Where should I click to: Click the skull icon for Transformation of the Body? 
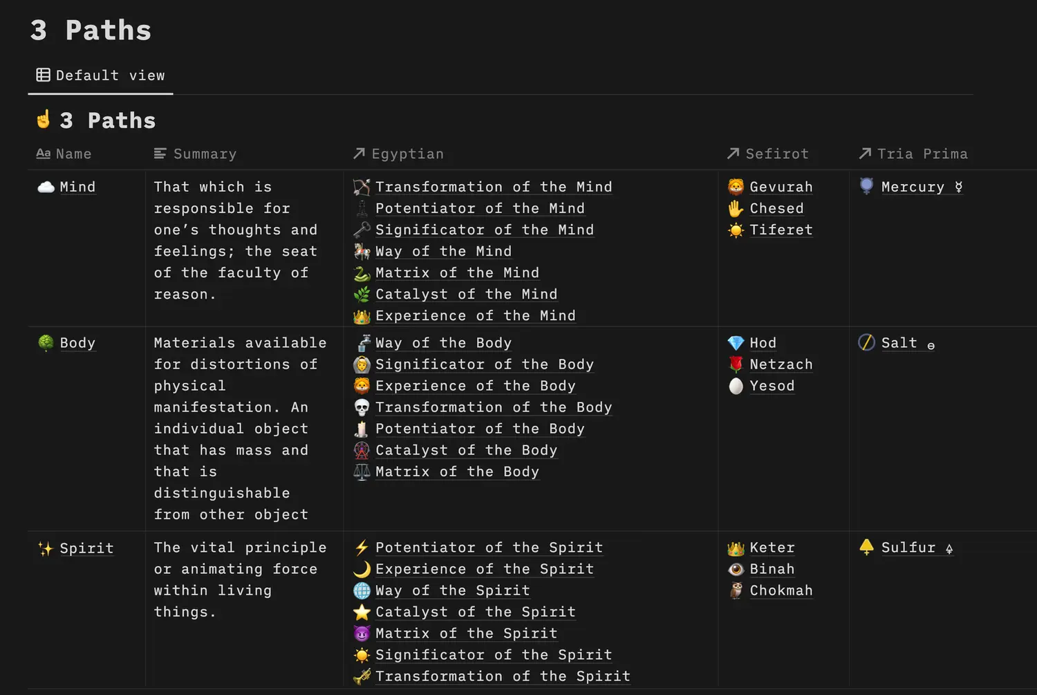point(362,407)
